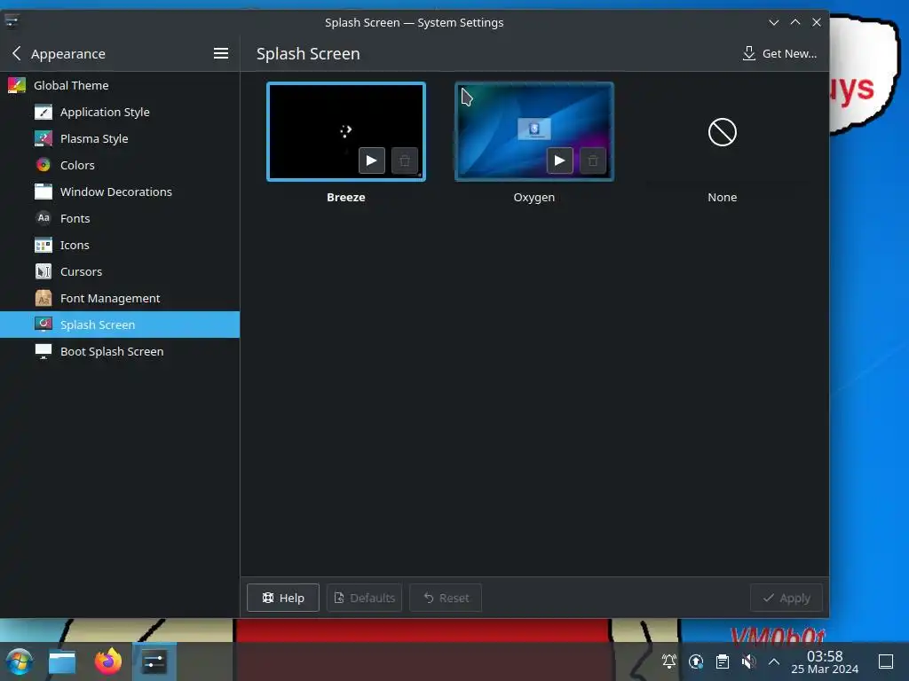
Task: Open Font Management
Action: (x=120, y=298)
